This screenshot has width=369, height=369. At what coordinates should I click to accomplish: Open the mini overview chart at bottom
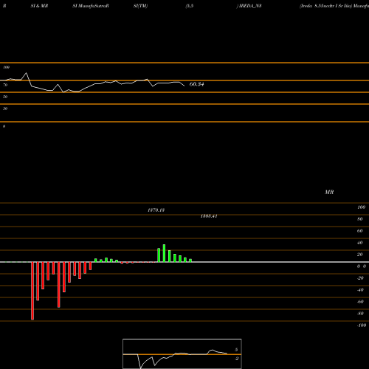pos(182,354)
